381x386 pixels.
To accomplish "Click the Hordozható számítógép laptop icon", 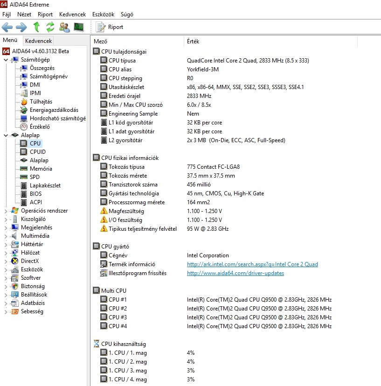I will pos(24,118).
